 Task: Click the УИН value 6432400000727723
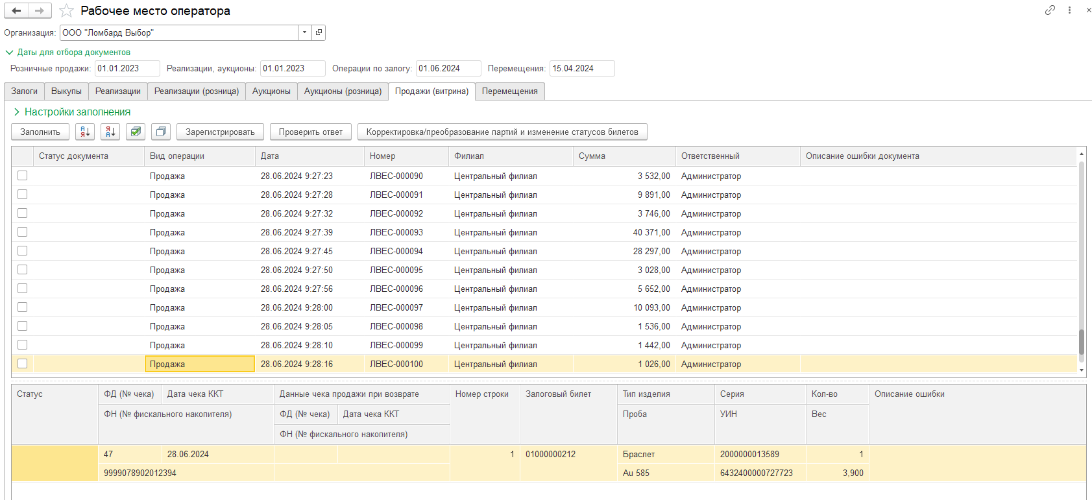pos(760,473)
